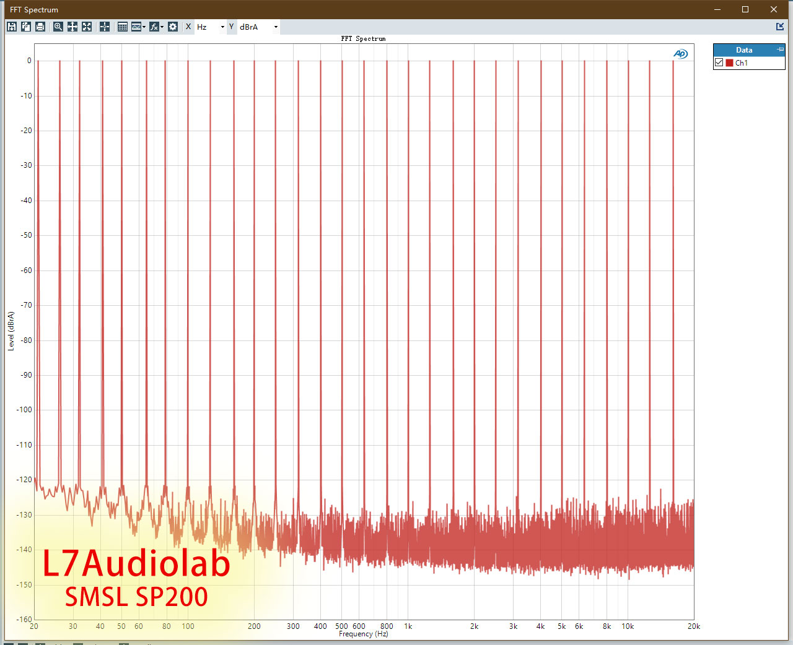The height and width of the screenshot is (645, 793).
Task: Click the zoom to fit icon
Action: click(87, 27)
